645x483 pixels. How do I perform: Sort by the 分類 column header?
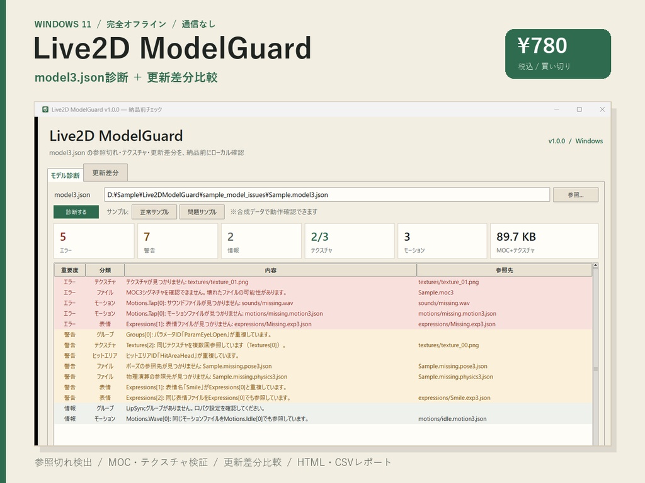tap(105, 270)
